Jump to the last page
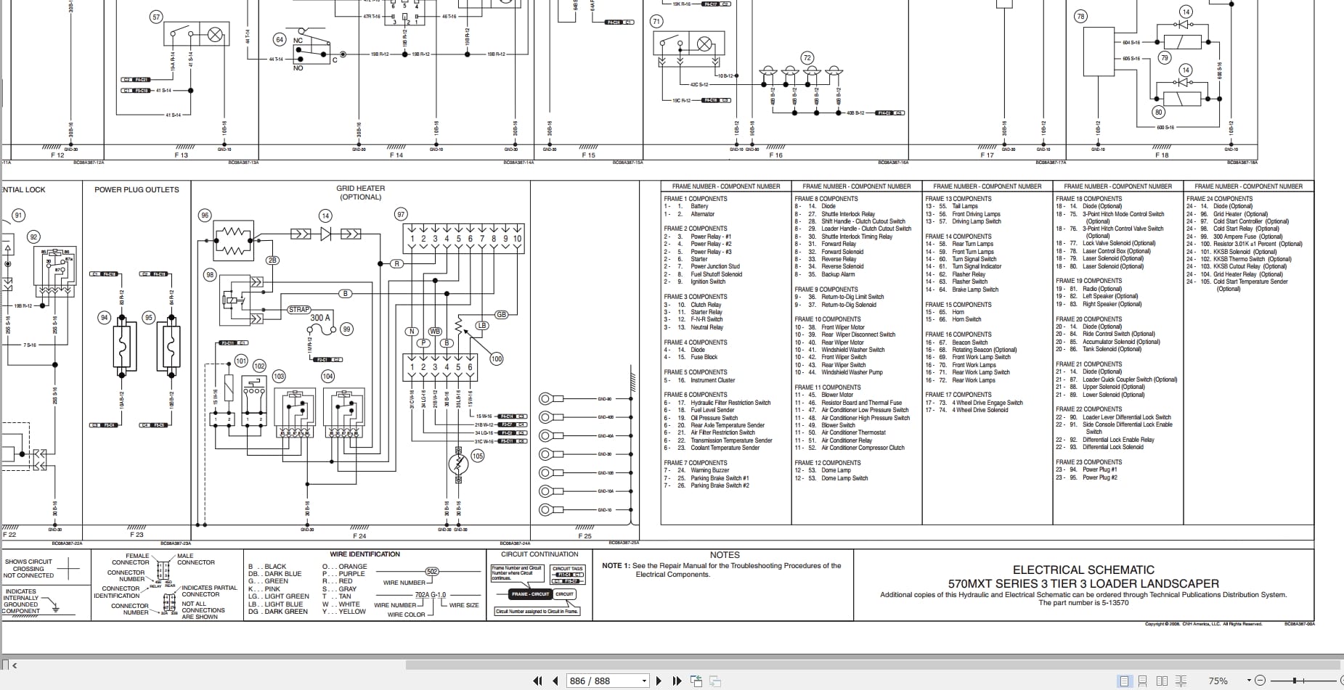 pyautogui.click(x=677, y=681)
